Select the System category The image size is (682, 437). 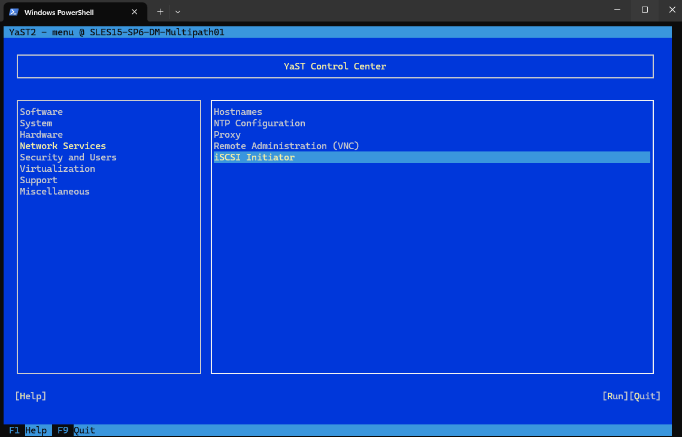[x=36, y=123]
